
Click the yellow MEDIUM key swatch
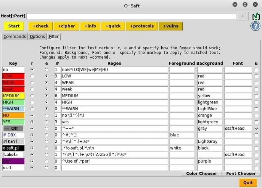13,96
